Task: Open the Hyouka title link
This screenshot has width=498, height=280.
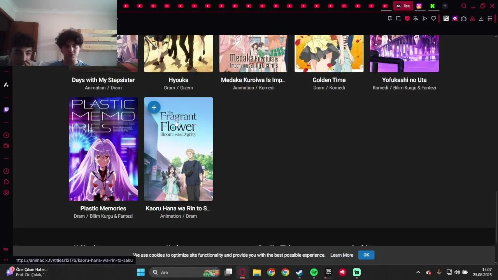Action: pos(179,80)
